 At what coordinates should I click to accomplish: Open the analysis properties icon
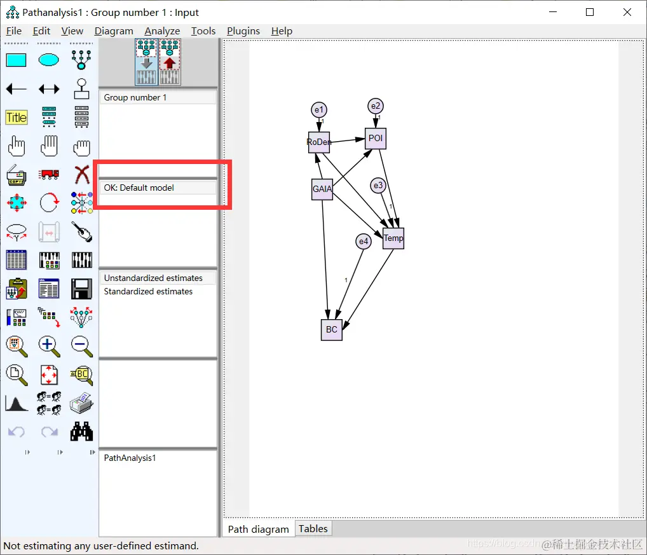49,261
